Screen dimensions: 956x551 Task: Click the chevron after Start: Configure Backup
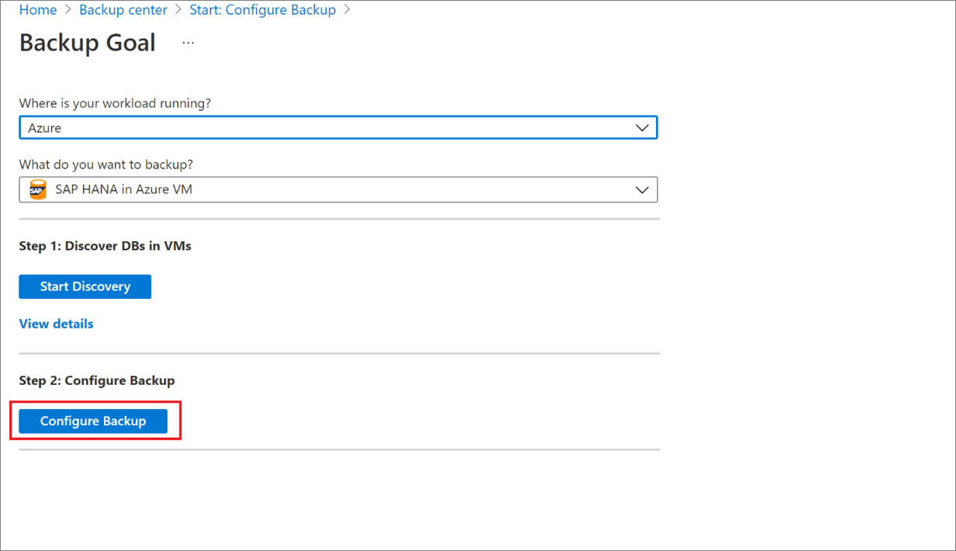point(349,10)
